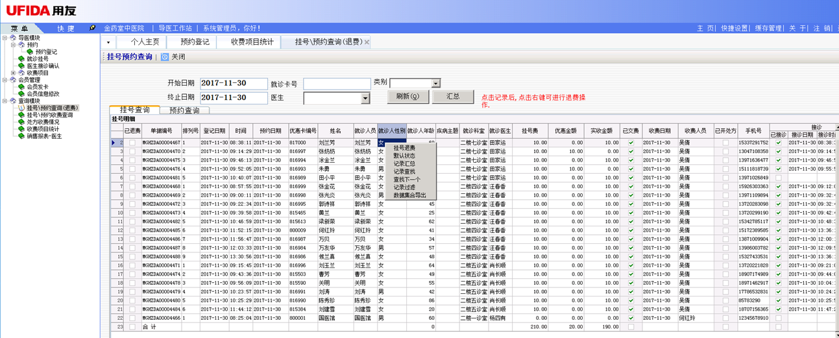Toggle 已交费 checkbox in 国医馆 row
The height and width of the screenshot is (338, 839).
pyautogui.click(x=631, y=319)
